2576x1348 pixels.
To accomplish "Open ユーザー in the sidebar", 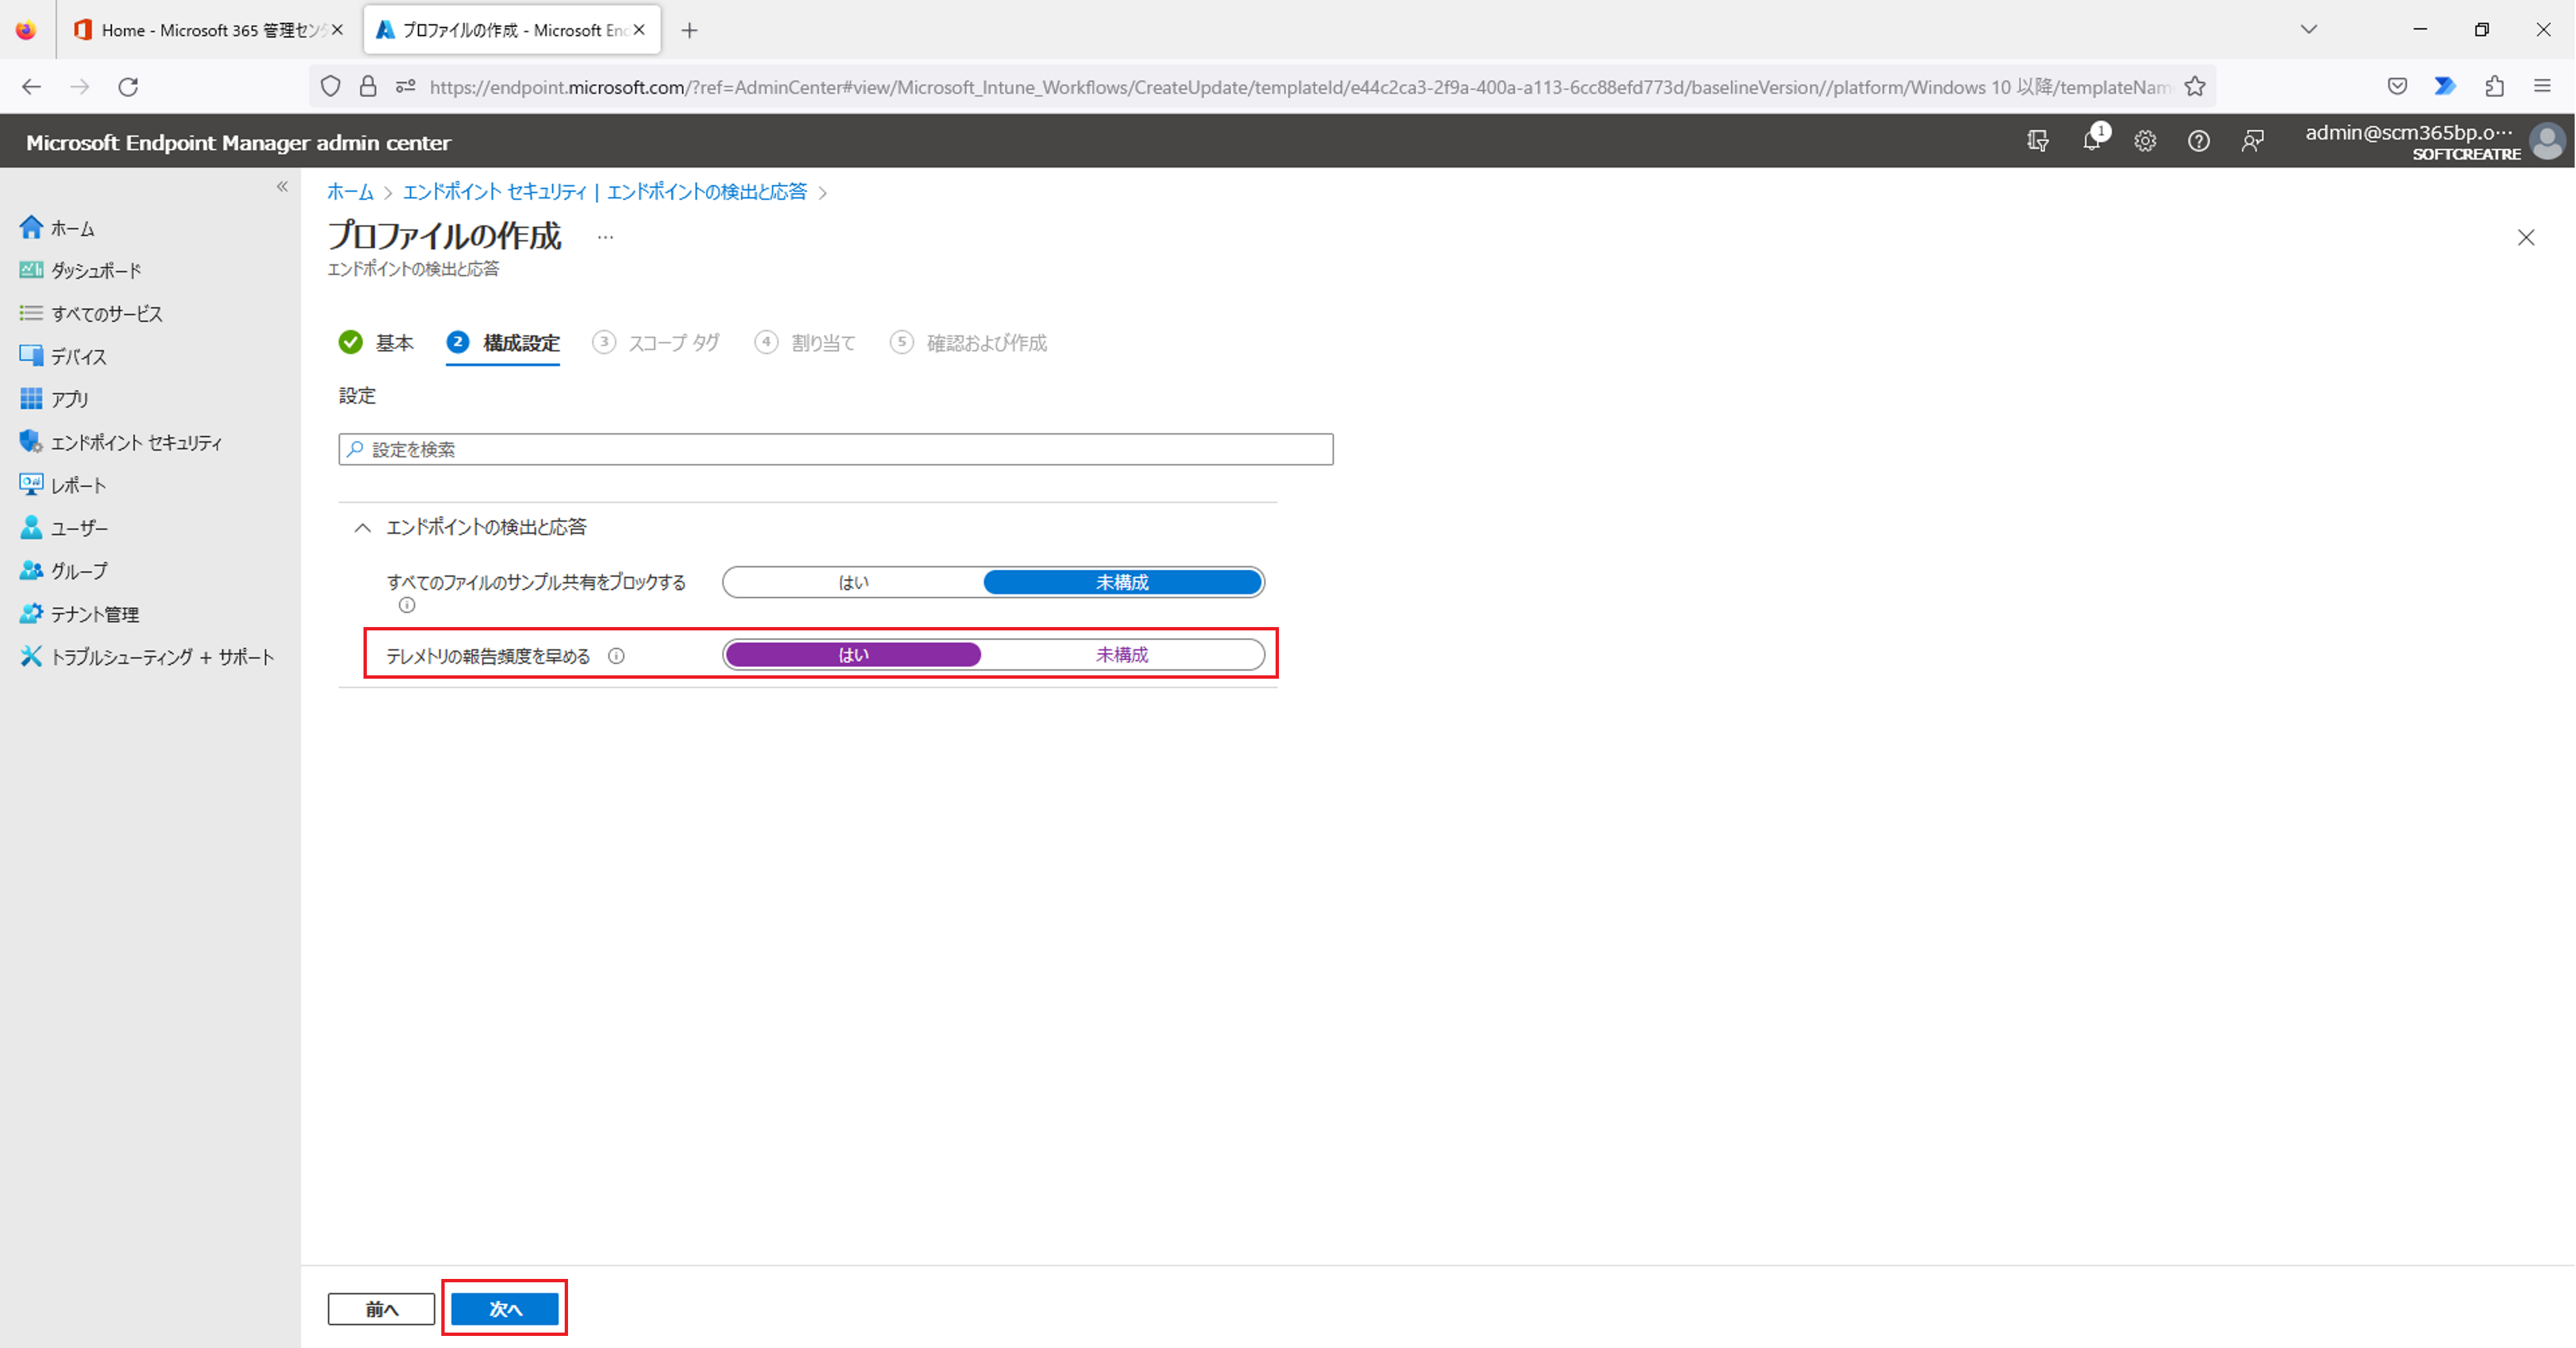I will (x=79, y=529).
